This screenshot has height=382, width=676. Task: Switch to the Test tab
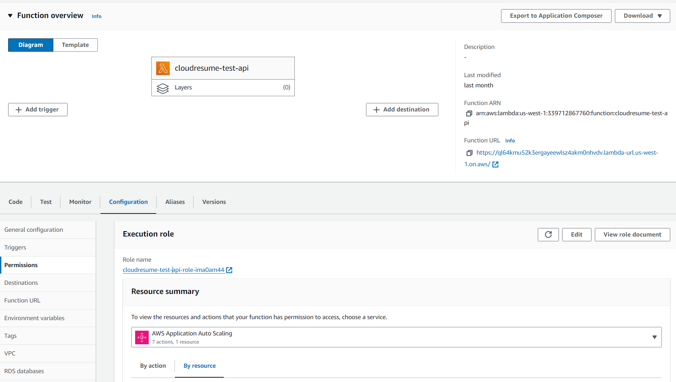46,202
